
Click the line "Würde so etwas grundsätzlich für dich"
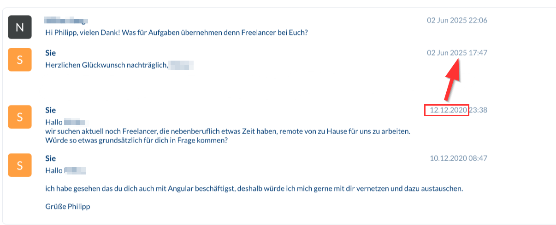pos(136,141)
